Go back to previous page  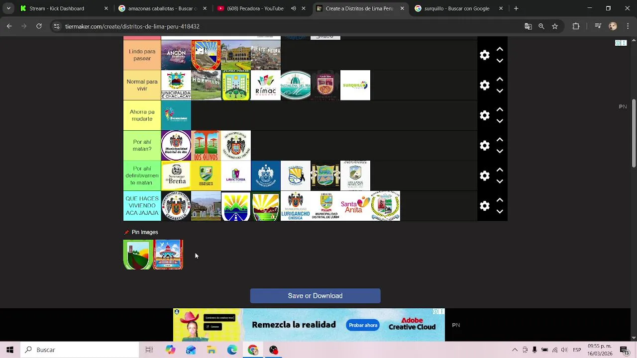coord(9,26)
